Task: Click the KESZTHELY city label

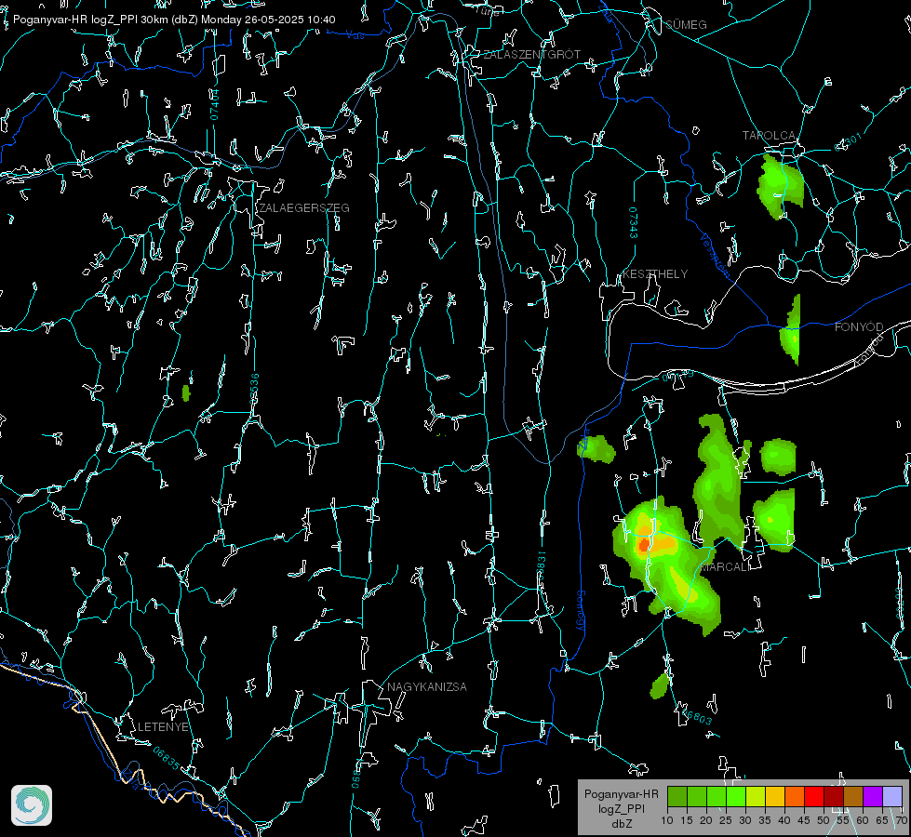Action: point(655,274)
